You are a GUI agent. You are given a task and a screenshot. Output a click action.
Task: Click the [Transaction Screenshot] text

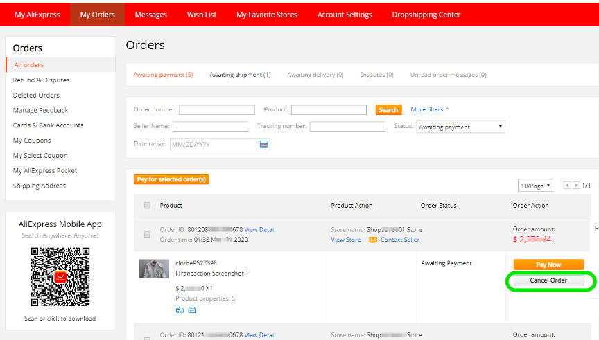[211, 274]
